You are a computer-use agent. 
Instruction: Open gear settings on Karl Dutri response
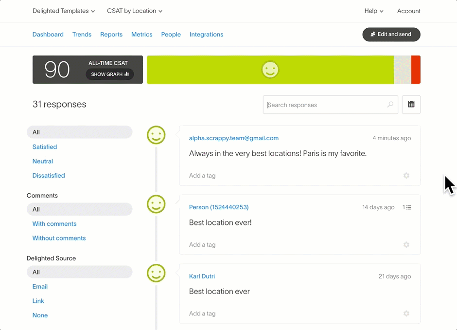click(406, 314)
